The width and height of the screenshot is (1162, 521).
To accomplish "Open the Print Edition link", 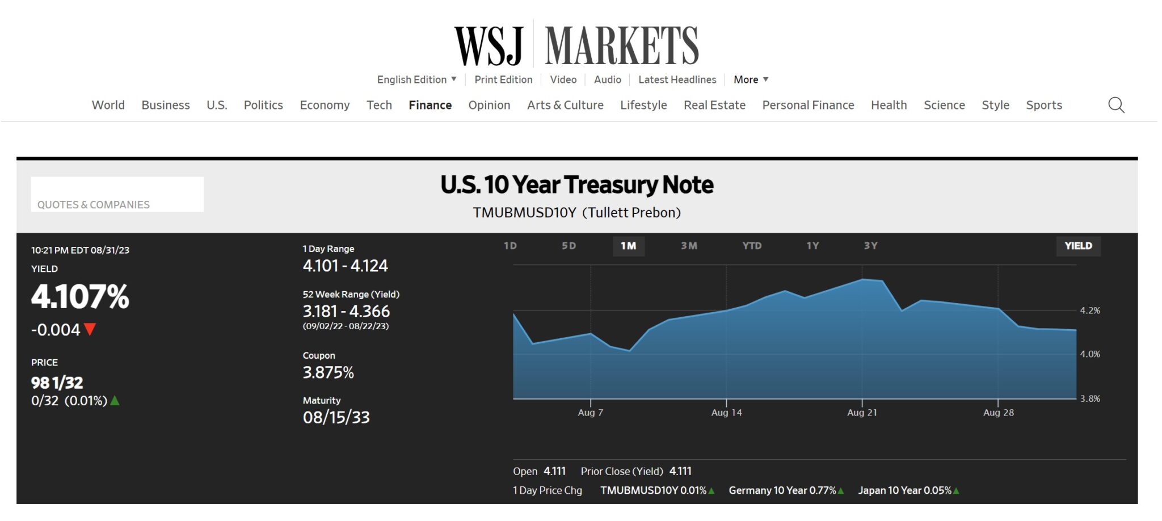I will (x=503, y=79).
